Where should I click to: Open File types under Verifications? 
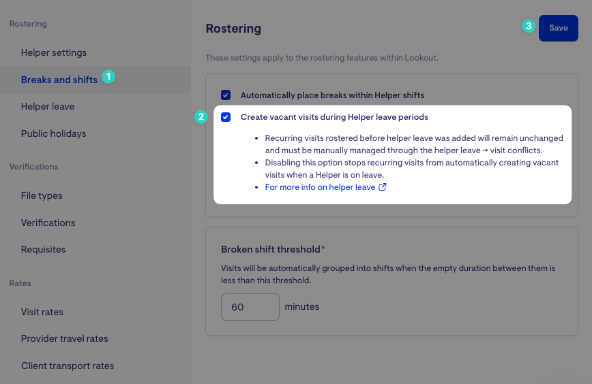pos(42,195)
